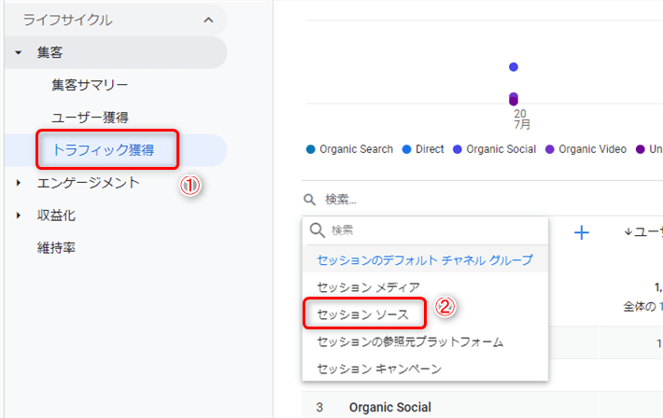Collapse the 集客 tree arrow
The image size is (663, 418).
[18, 53]
